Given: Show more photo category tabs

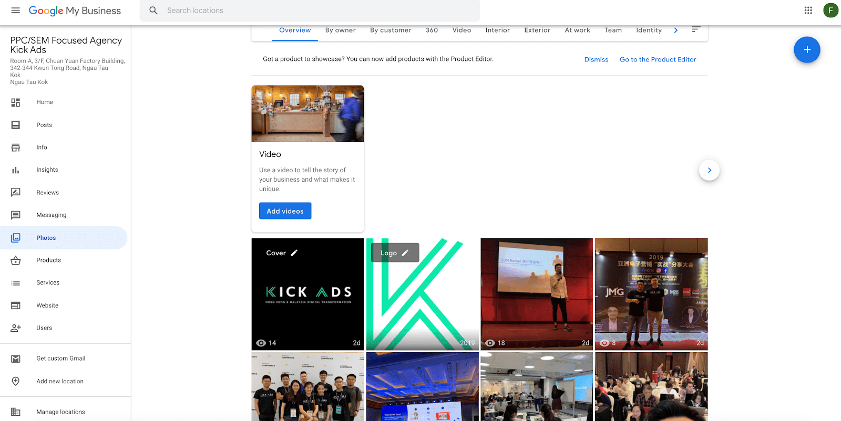Looking at the screenshot, I should click(676, 30).
